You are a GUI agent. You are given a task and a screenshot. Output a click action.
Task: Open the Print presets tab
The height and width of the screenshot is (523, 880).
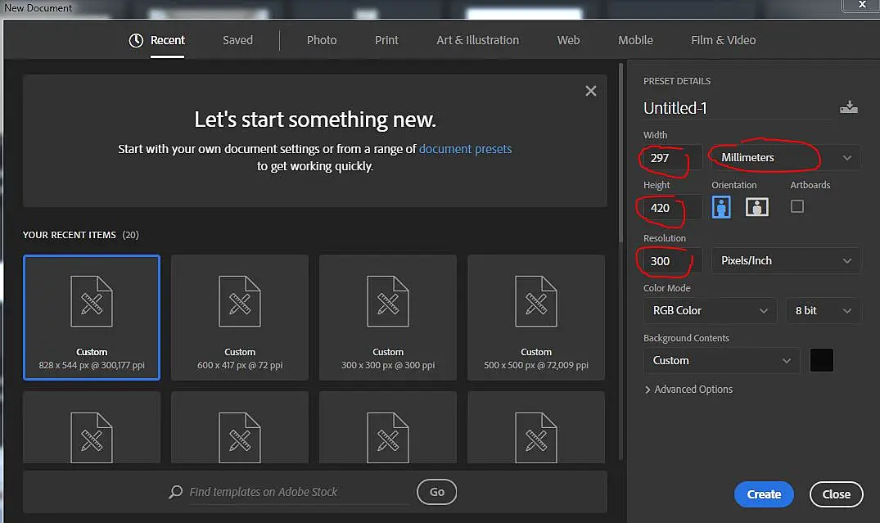(x=386, y=40)
